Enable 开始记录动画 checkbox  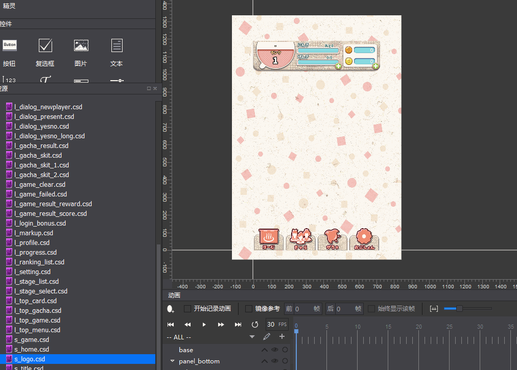[x=187, y=309]
